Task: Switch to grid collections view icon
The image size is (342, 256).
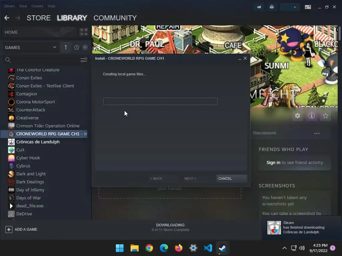Action: click(x=83, y=32)
